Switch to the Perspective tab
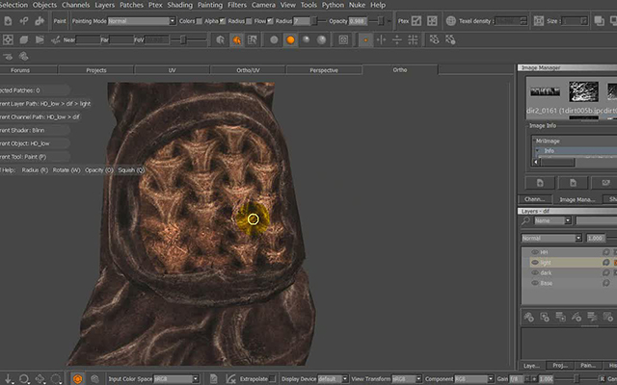The image size is (617, 385). (x=324, y=70)
